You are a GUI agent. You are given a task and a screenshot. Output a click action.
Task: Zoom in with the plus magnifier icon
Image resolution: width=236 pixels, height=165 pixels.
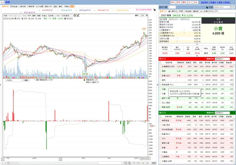(129, 163)
